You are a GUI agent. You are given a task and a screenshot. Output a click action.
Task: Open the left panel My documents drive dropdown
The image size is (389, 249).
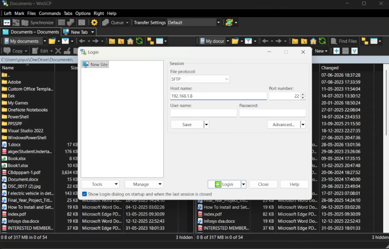click(x=45, y=41)
